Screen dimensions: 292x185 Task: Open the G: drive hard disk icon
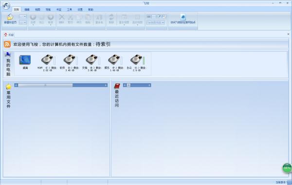pos(136,60)
